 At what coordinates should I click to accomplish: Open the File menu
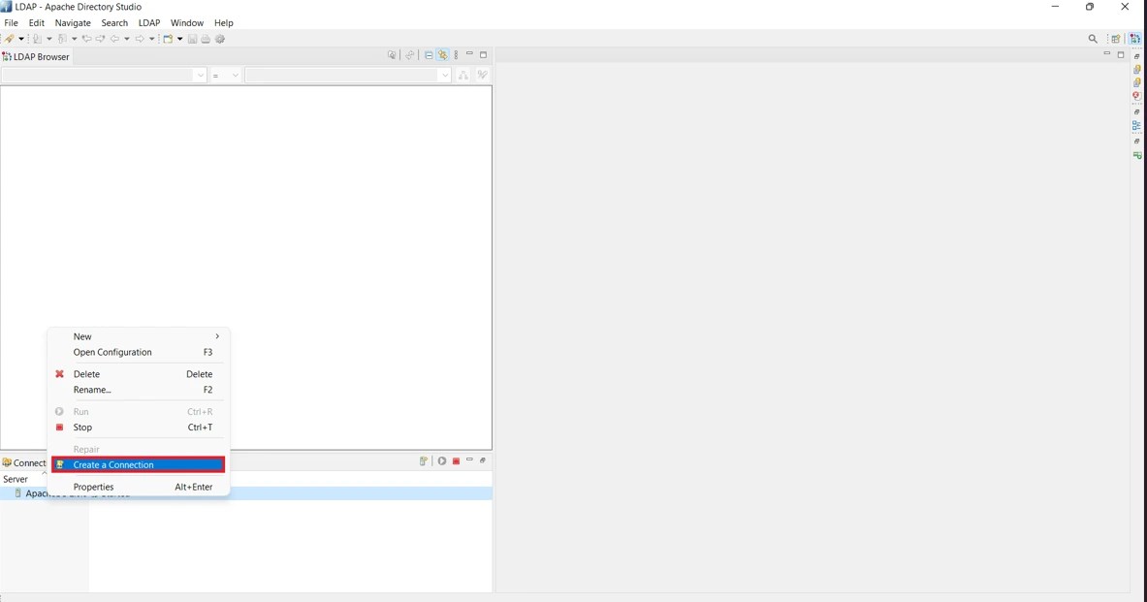(11, 22)
